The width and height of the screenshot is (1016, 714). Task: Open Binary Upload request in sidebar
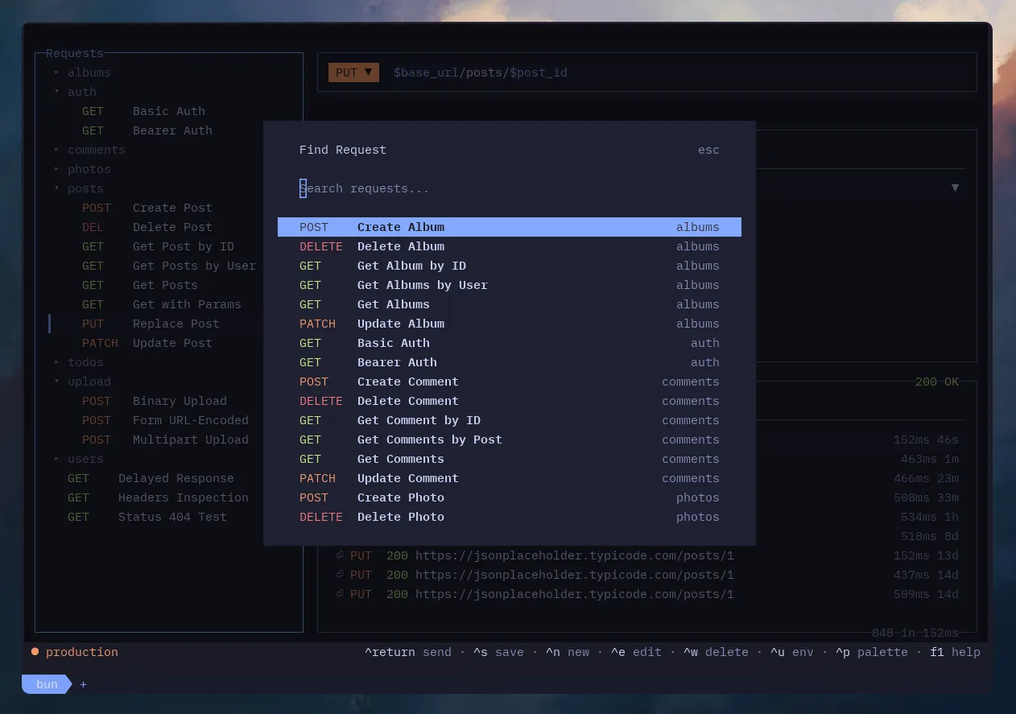tap(155, 401)
